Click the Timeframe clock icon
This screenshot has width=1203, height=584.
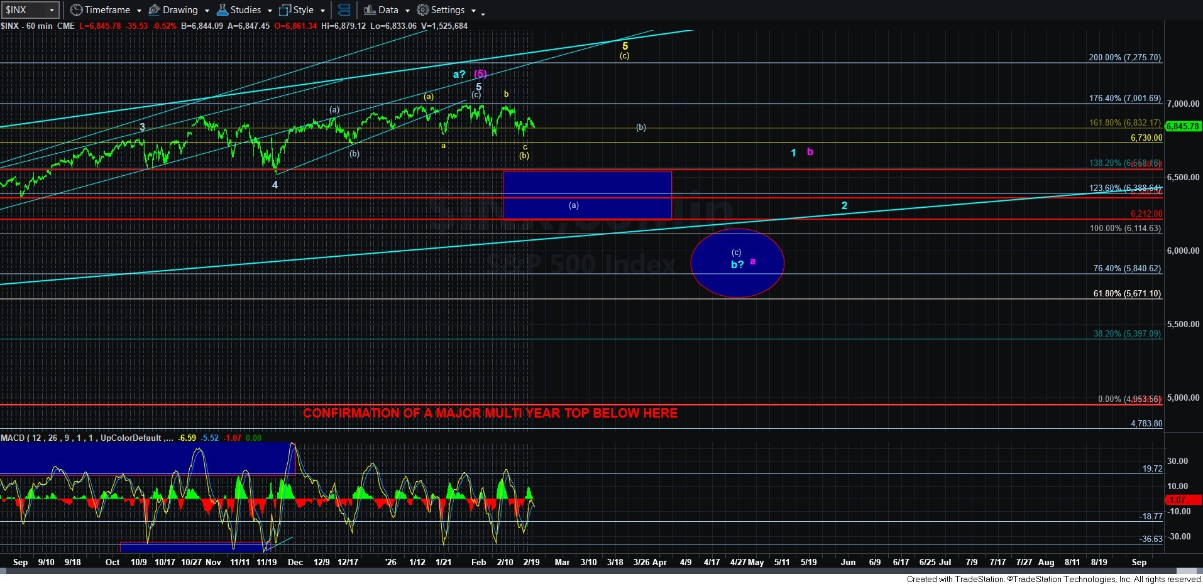pyautogui.click(x=76, y=10)
